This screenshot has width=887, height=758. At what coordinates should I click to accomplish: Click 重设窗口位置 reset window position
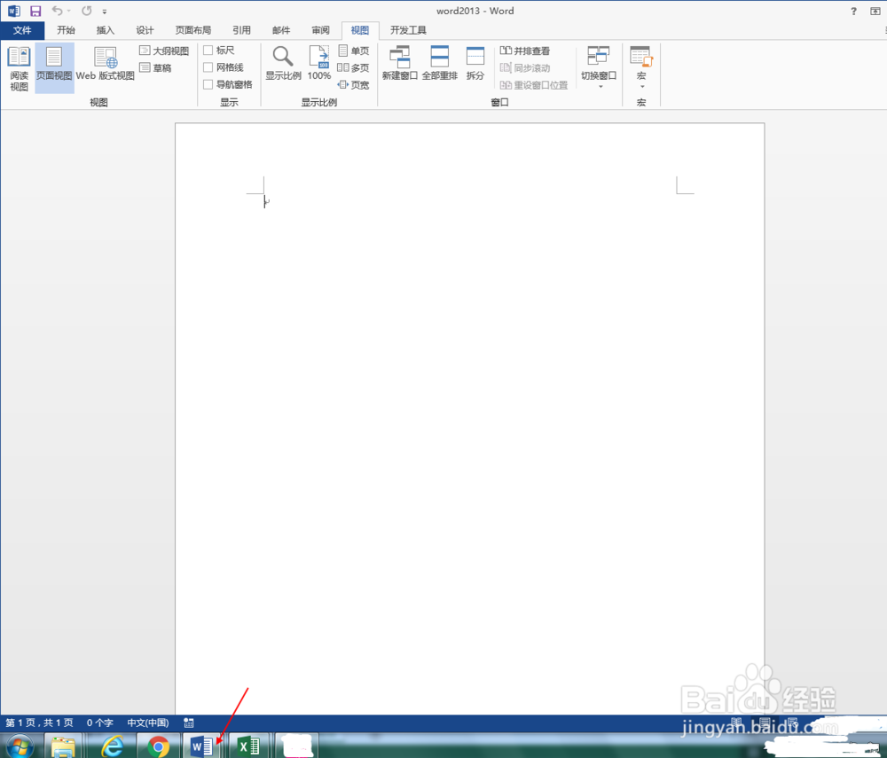534,85
